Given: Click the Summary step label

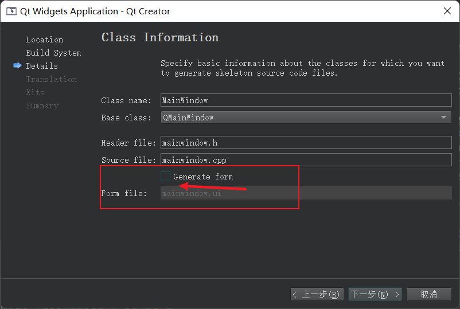Looking at the screenshot, I should (42, 105).
